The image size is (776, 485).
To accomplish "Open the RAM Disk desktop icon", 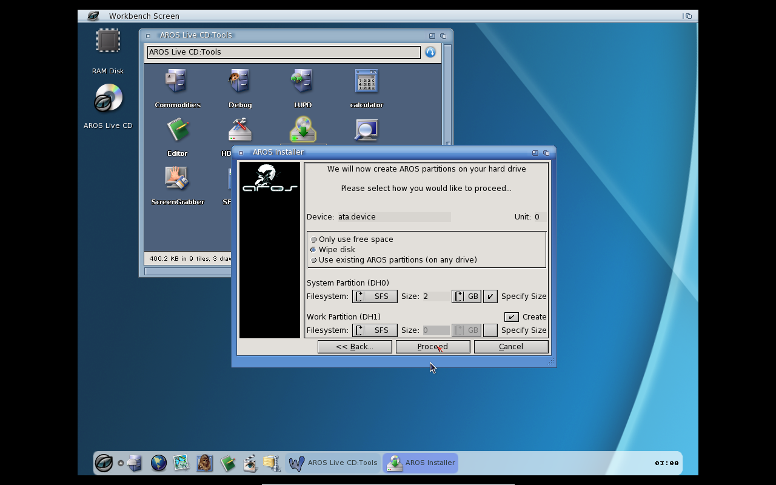I will [x=108, y=41].
